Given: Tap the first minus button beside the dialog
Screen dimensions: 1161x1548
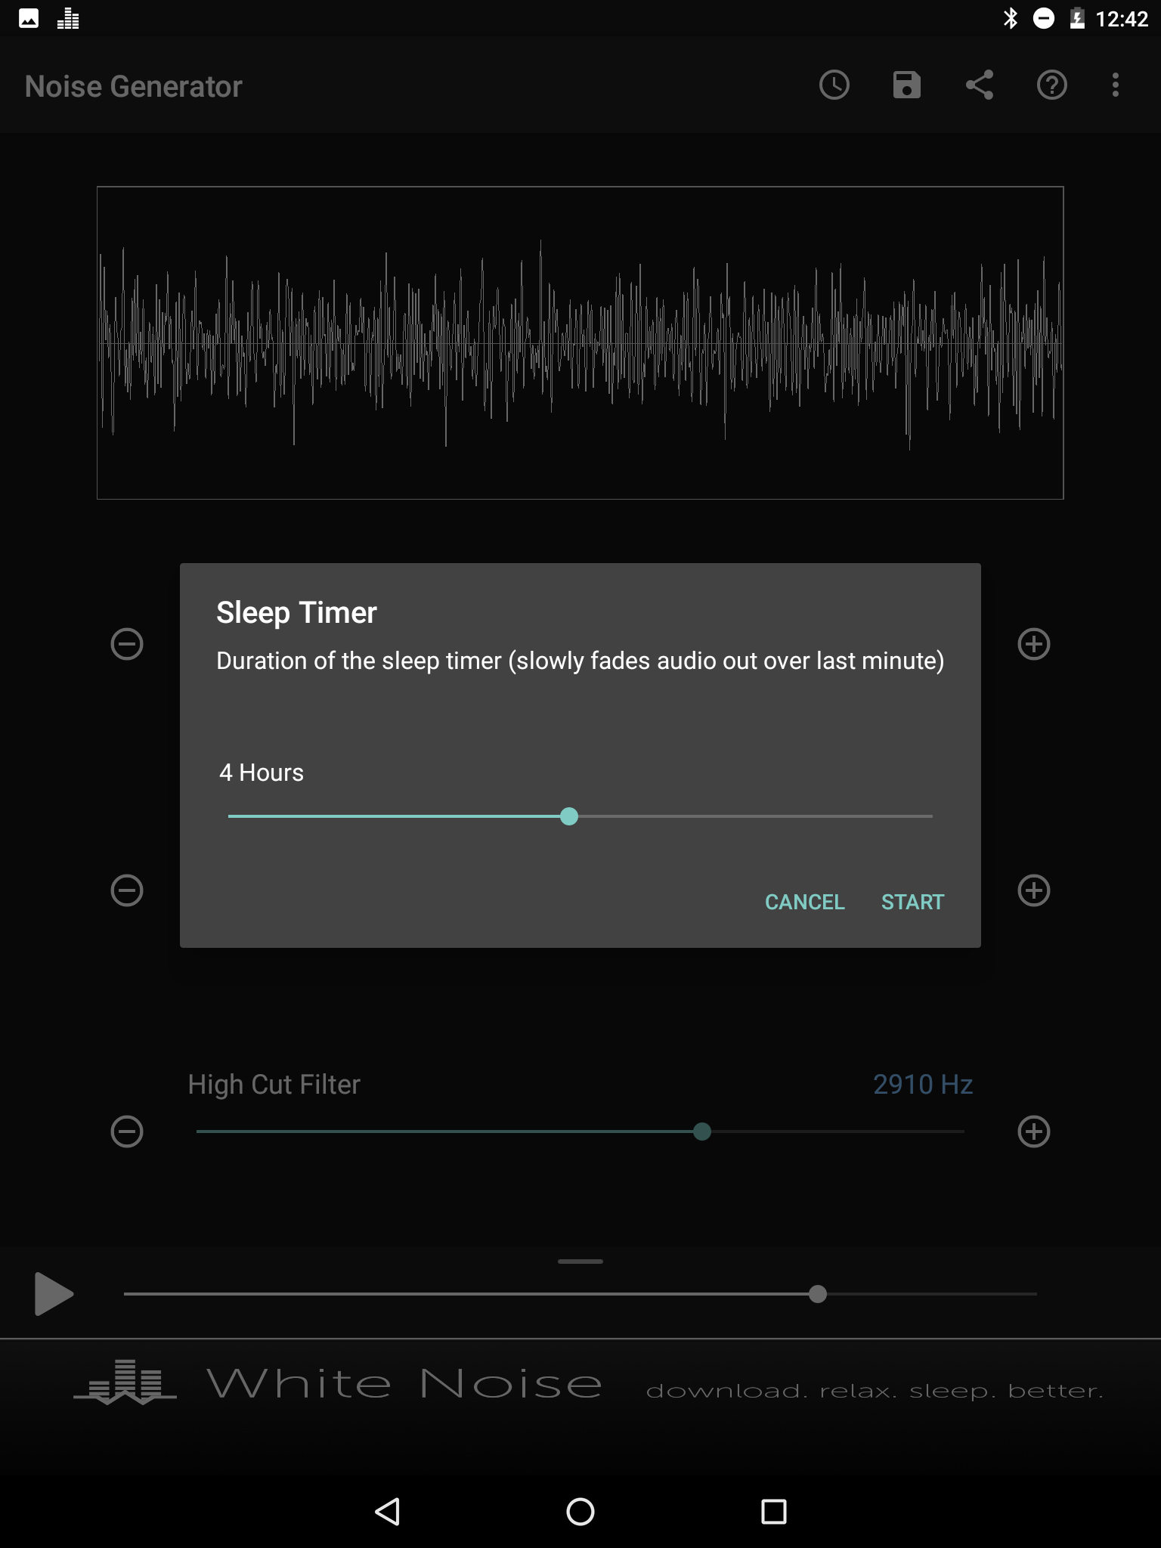Looking at the screenshot, I should click(127, 644).
